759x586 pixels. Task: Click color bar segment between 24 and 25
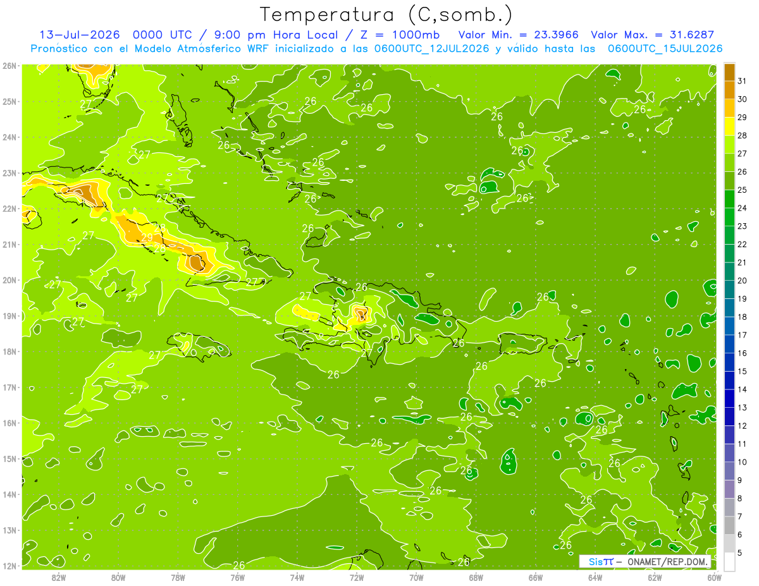click(729, 198)
